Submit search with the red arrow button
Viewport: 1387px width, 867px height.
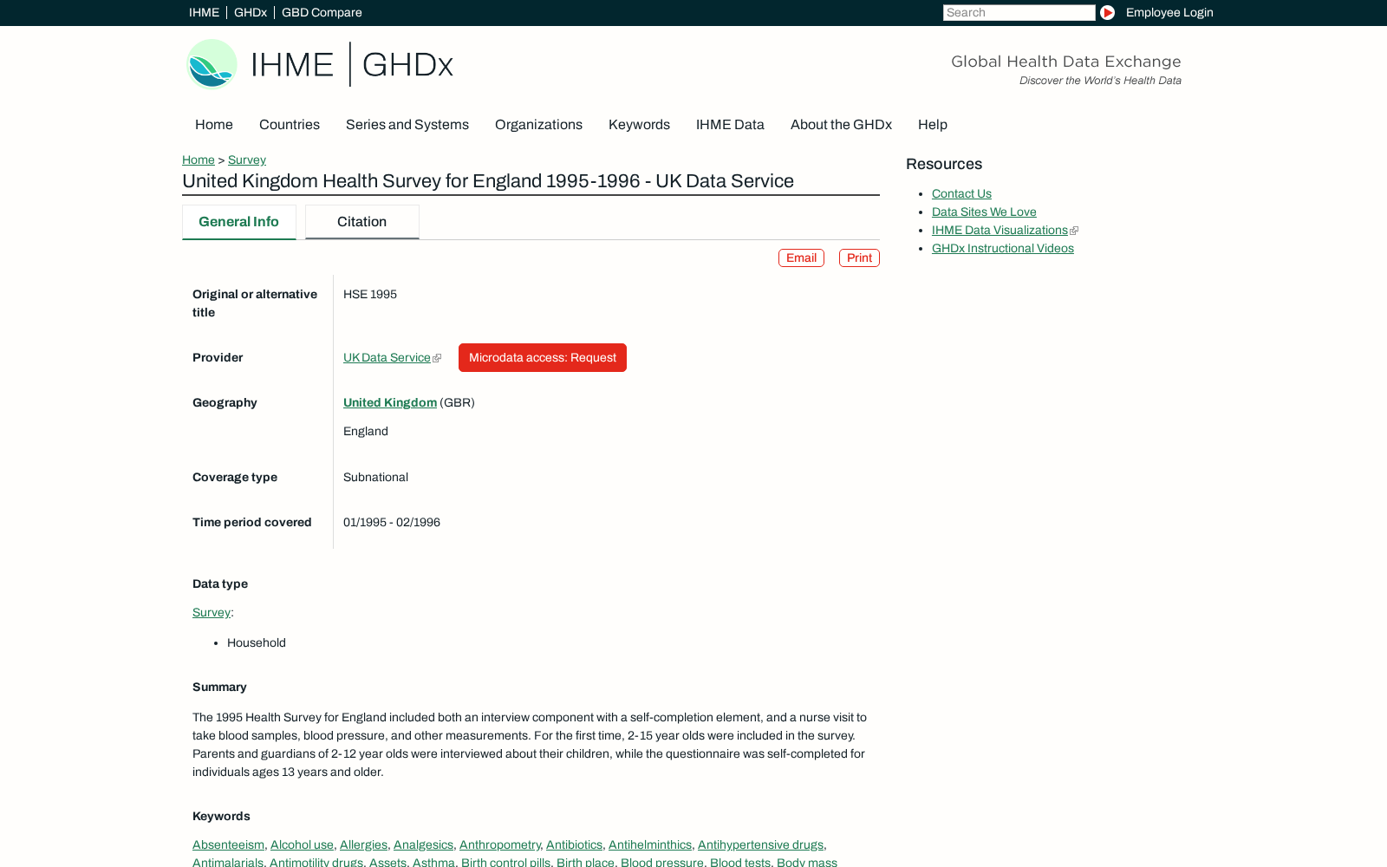[1107, 12]
